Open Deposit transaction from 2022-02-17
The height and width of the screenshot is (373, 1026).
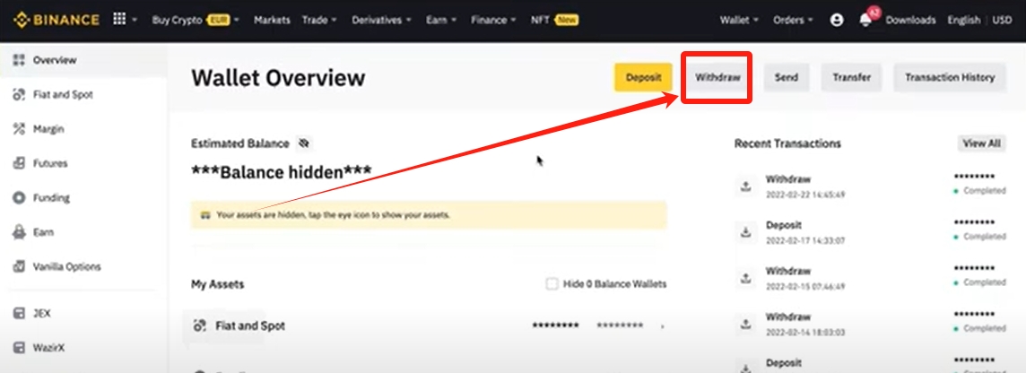870,232
